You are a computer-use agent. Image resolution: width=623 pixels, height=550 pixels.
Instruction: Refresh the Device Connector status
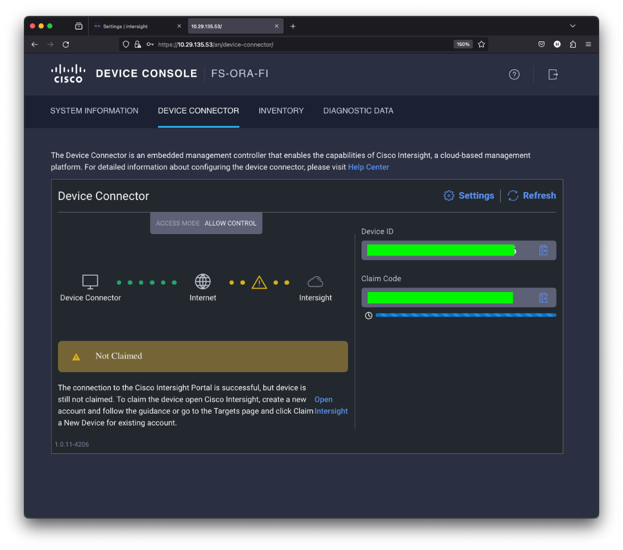532,195
